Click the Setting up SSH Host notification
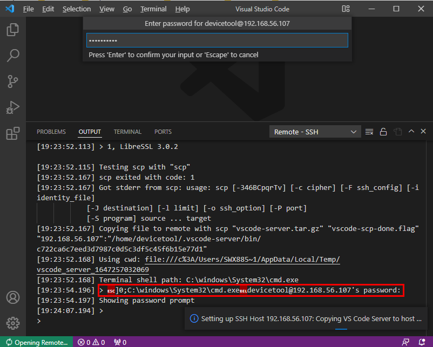This screenshot has width=433, height=347. coord(306,318)
